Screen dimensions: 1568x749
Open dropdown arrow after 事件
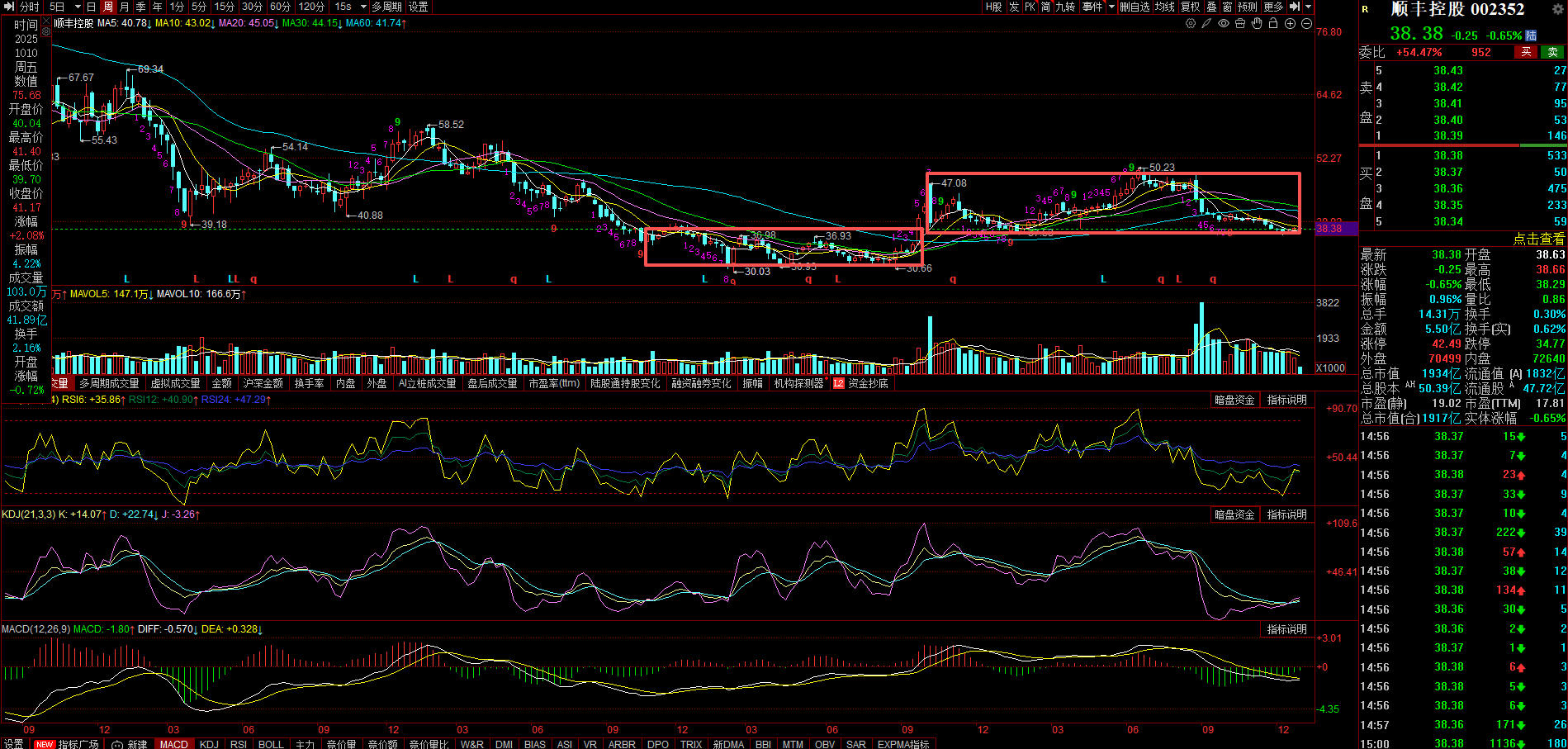(1111, 7)
